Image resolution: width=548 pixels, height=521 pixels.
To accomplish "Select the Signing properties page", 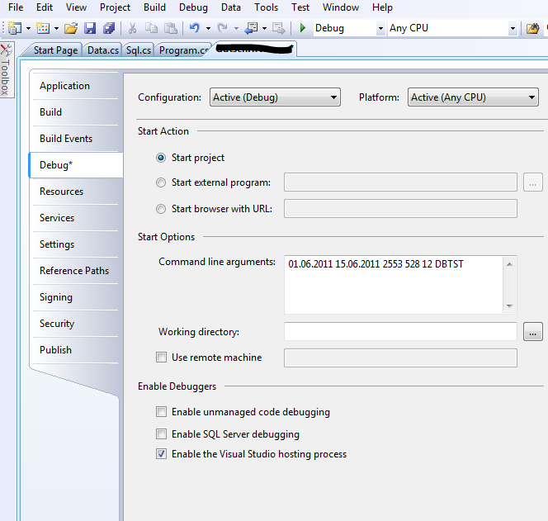I will [75, 297].
